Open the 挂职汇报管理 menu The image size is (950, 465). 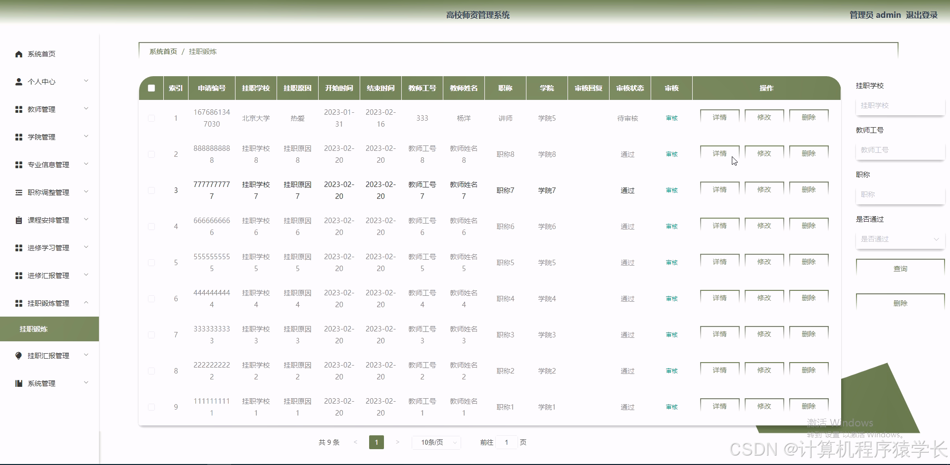tap(49, 356)
